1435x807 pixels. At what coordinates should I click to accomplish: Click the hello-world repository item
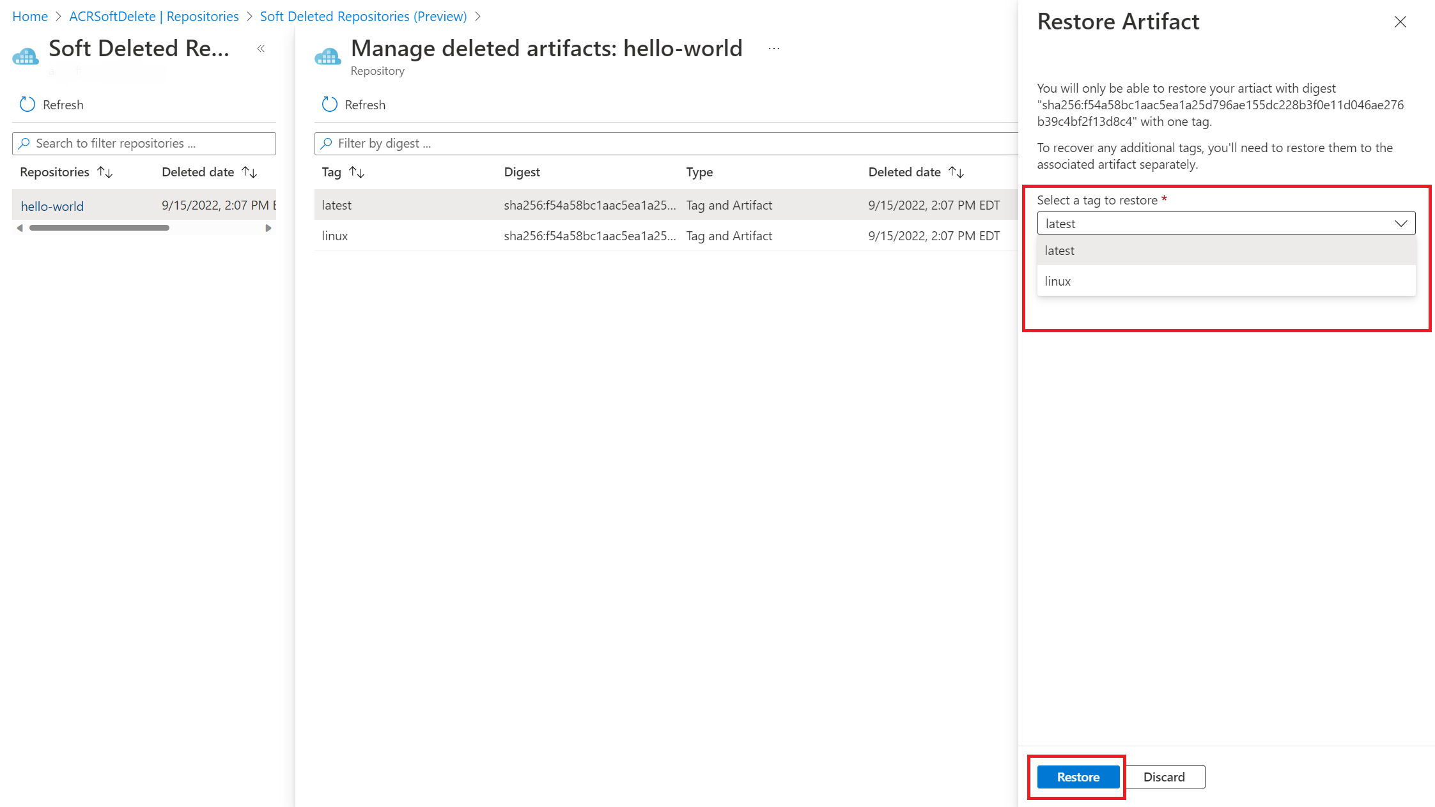(x=52, y=206)
